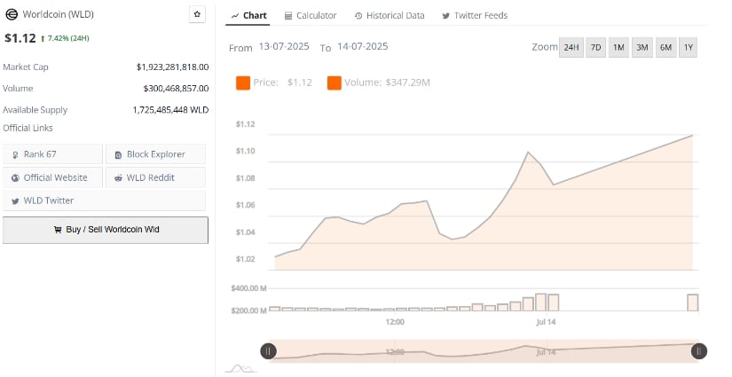Click the Volume value $300,468,857.00

[176, 88]
